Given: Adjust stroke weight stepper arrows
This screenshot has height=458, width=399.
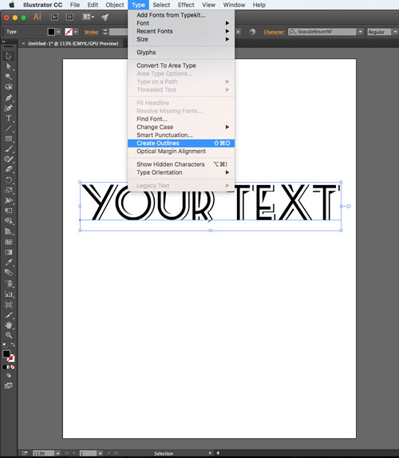Looking at the screenshot, I should [105, 32].
